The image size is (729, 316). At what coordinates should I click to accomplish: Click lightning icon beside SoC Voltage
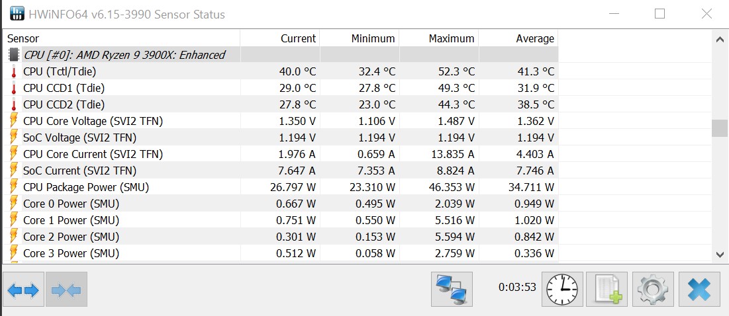[14, 138]
